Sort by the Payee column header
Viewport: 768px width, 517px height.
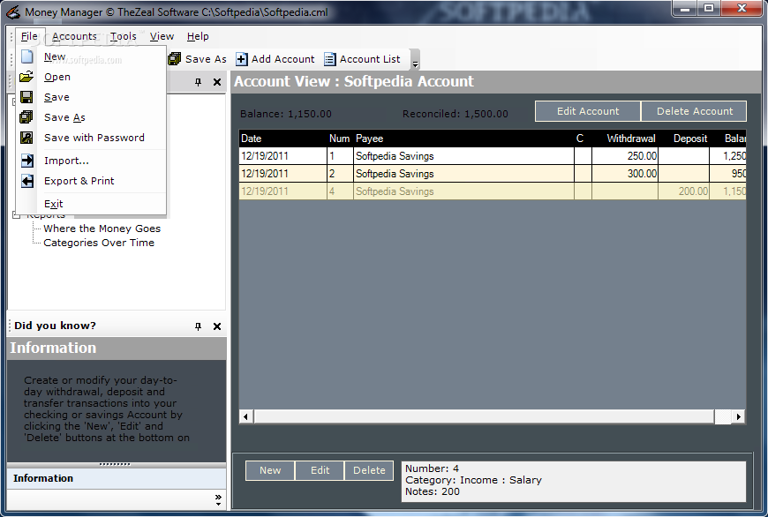coord(463,139)
